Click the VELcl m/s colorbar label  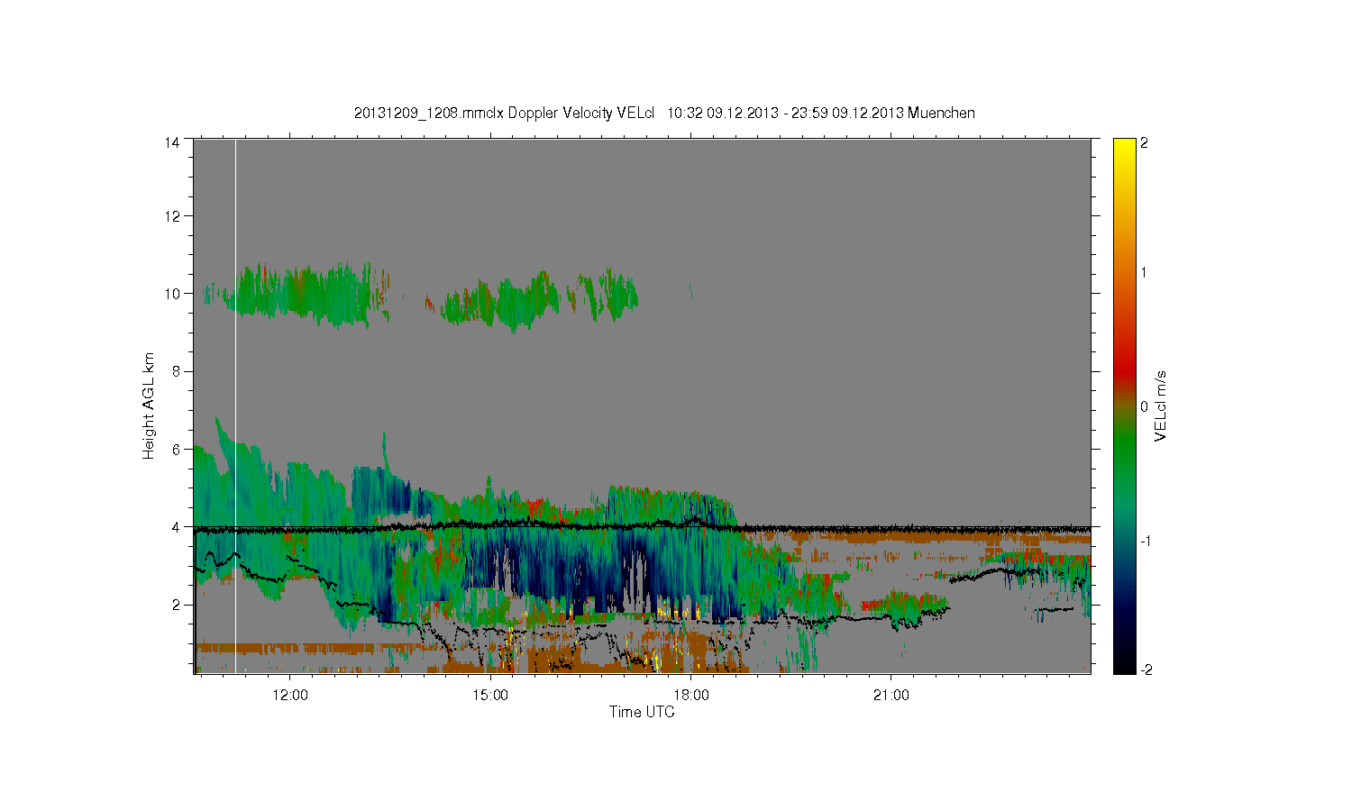(x=1161, y=405)
